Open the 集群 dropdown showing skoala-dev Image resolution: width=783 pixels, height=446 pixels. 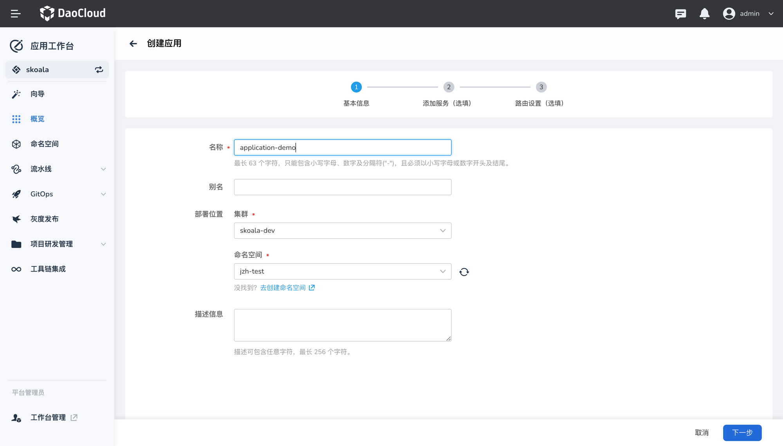(343, 230)
